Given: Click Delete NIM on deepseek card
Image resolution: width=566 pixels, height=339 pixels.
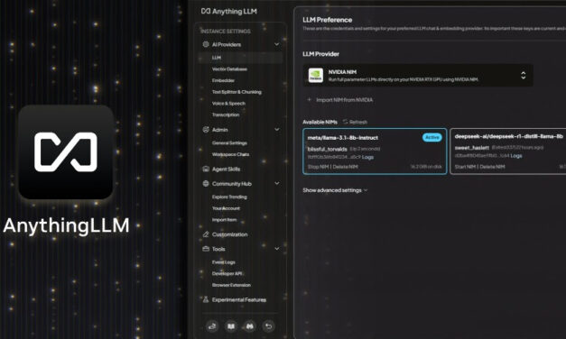Looking at the screenshot, I should 492,167.
